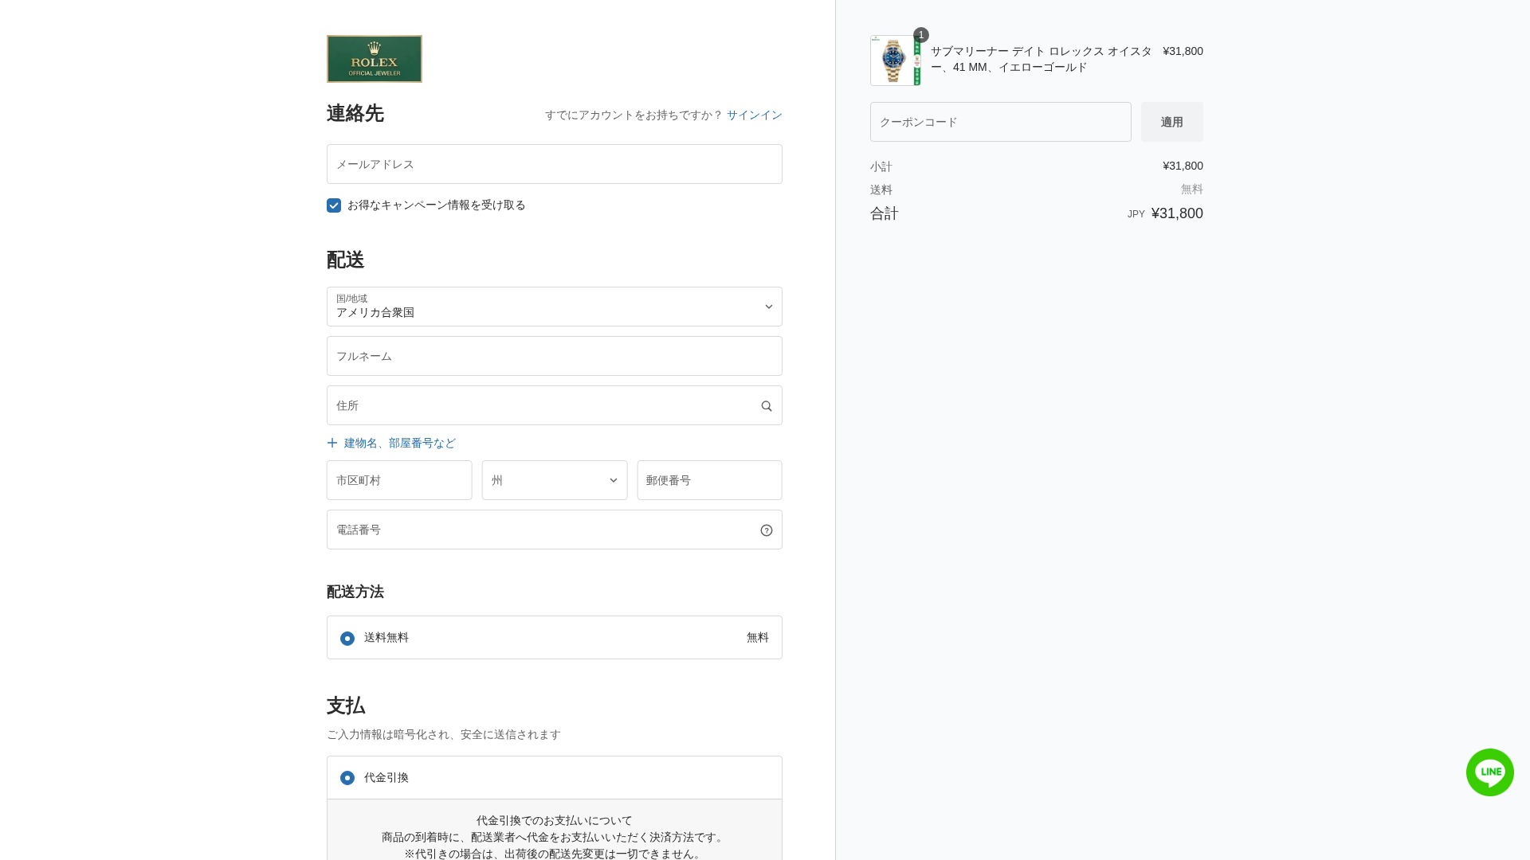
Task: Click the 送料 row 無料 value
Action: click(1192, 189)
